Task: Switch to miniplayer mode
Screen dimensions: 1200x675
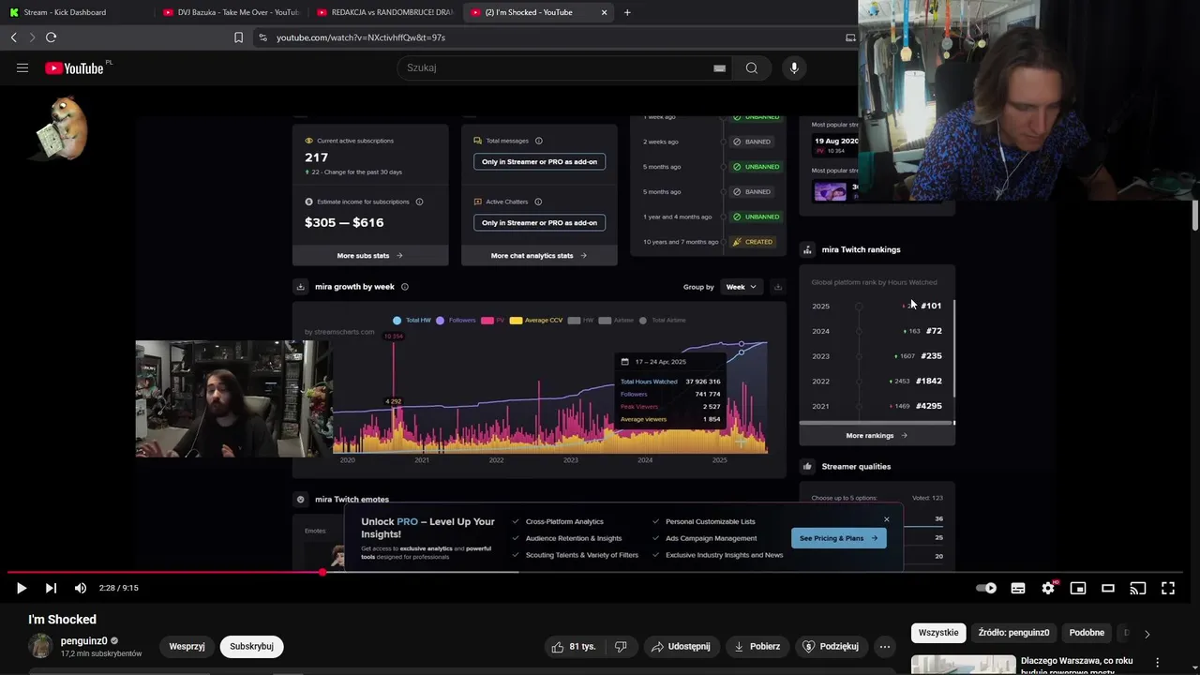Action: [1078, 588]
